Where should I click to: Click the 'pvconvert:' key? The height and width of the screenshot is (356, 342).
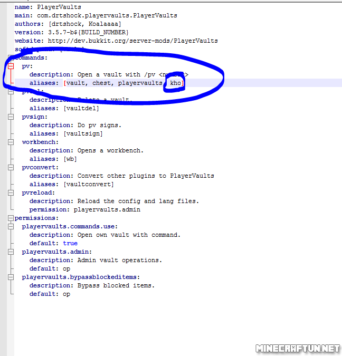(40, 167)
